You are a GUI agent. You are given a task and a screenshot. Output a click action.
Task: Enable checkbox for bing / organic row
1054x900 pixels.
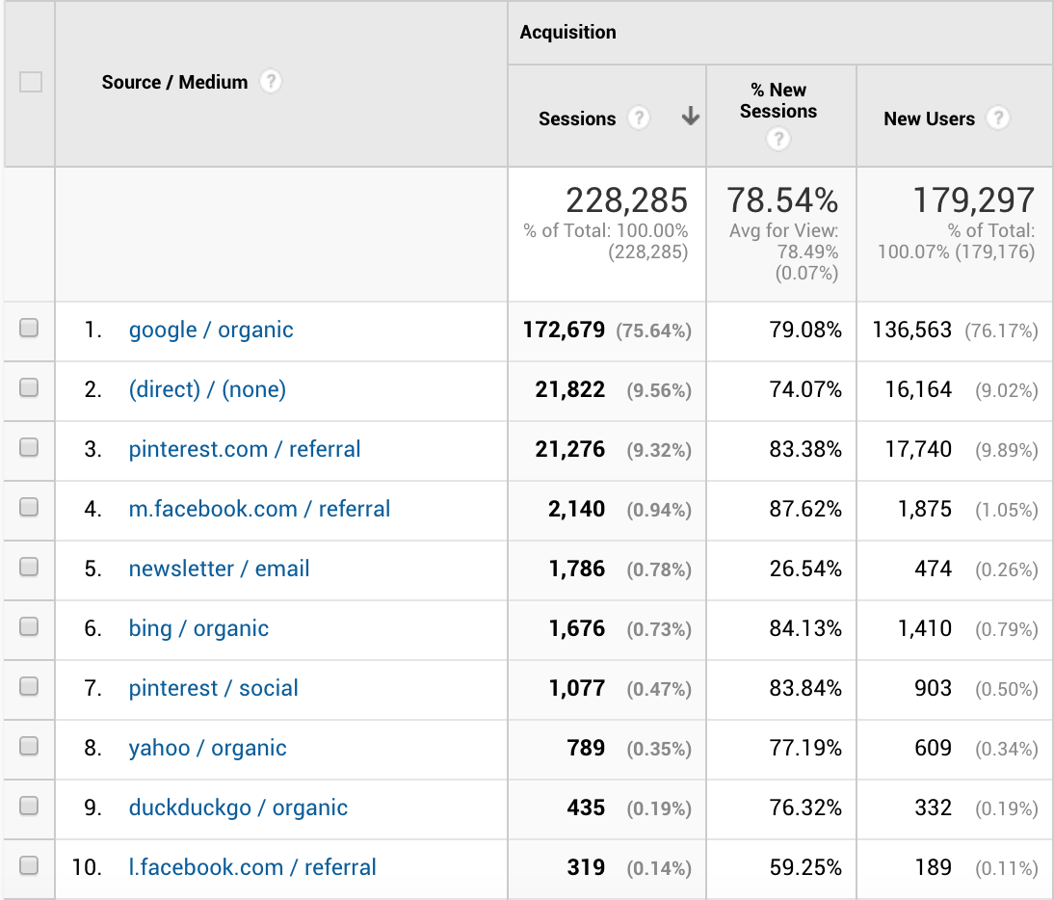(x=29, y=627)
